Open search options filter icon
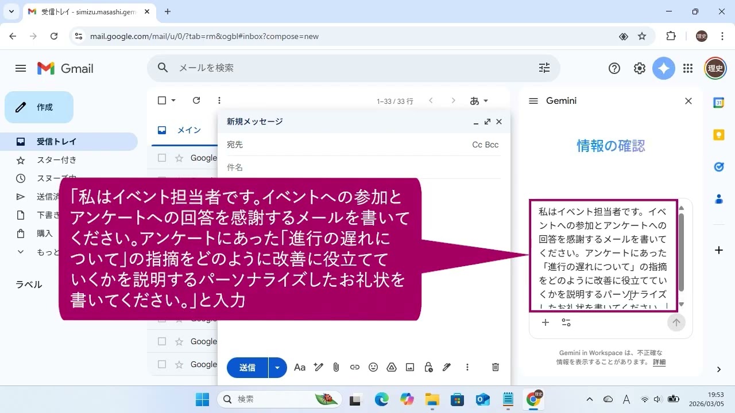The height and width of the screenshot is (413, 735). [x=544, y=68]
